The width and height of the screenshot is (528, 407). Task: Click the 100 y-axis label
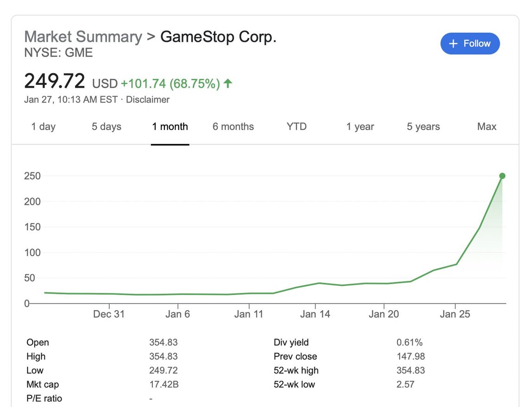click(x=32, y=252)
